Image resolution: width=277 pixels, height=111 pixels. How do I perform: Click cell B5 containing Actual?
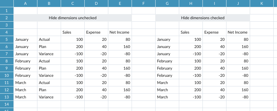pos(49,40)
